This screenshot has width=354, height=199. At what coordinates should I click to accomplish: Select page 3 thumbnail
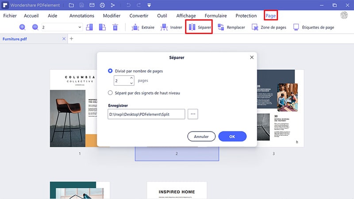(281, 108)
